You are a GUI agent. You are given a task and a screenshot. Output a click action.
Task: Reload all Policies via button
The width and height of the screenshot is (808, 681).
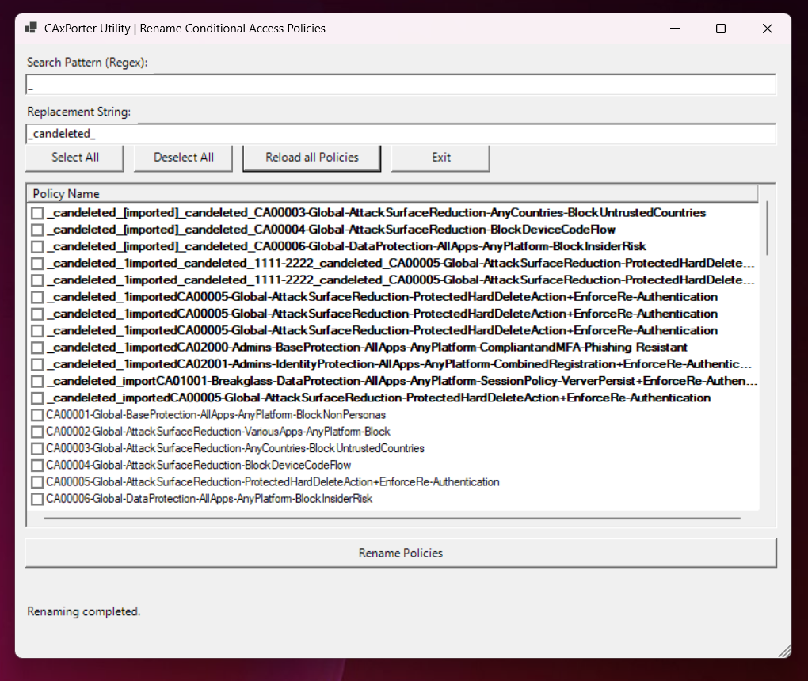pyautogui.click(x=312, y=158)
